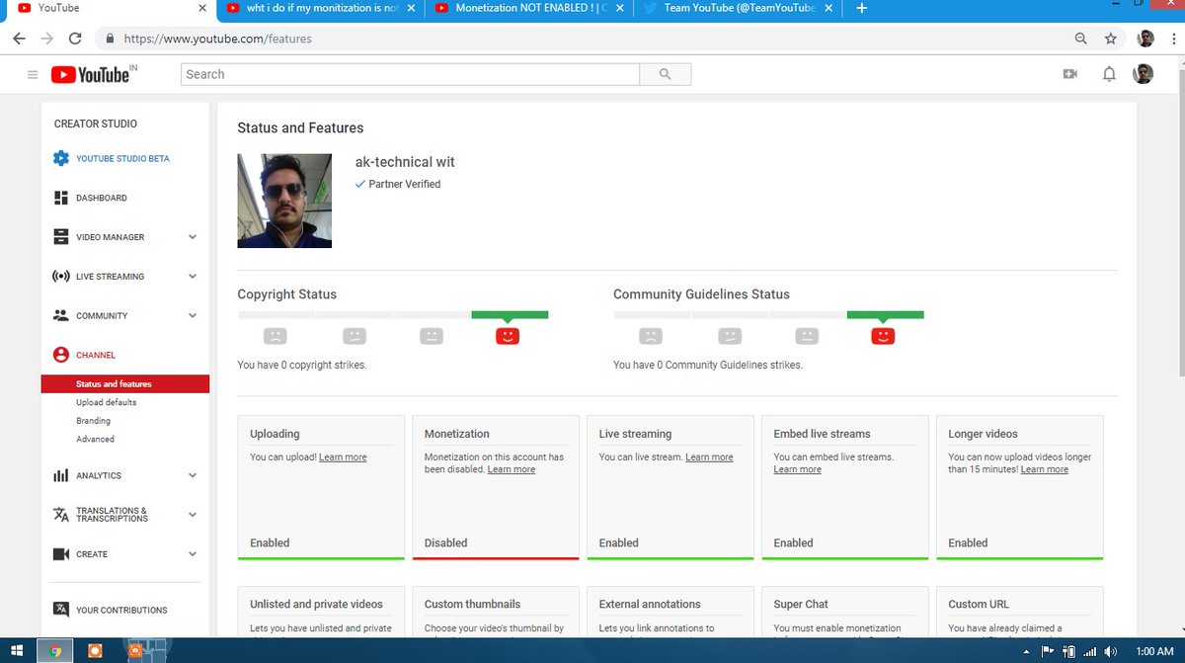This screenshot has width=1185, height=663.
Task: Click in the YouTube search field
Action: (410, 74)
